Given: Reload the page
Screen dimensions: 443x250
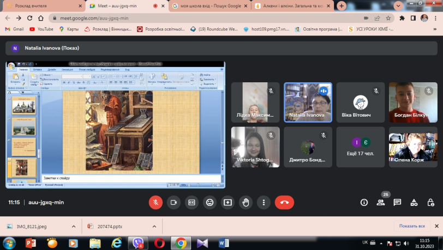Looking at the screenshot, I should pos(29,18).
